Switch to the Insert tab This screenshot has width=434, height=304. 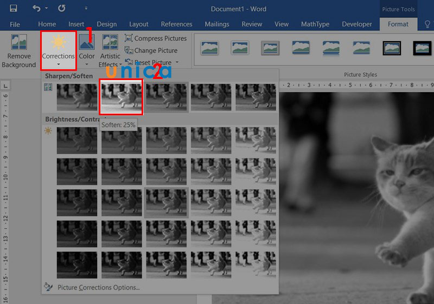click(76, 24)
